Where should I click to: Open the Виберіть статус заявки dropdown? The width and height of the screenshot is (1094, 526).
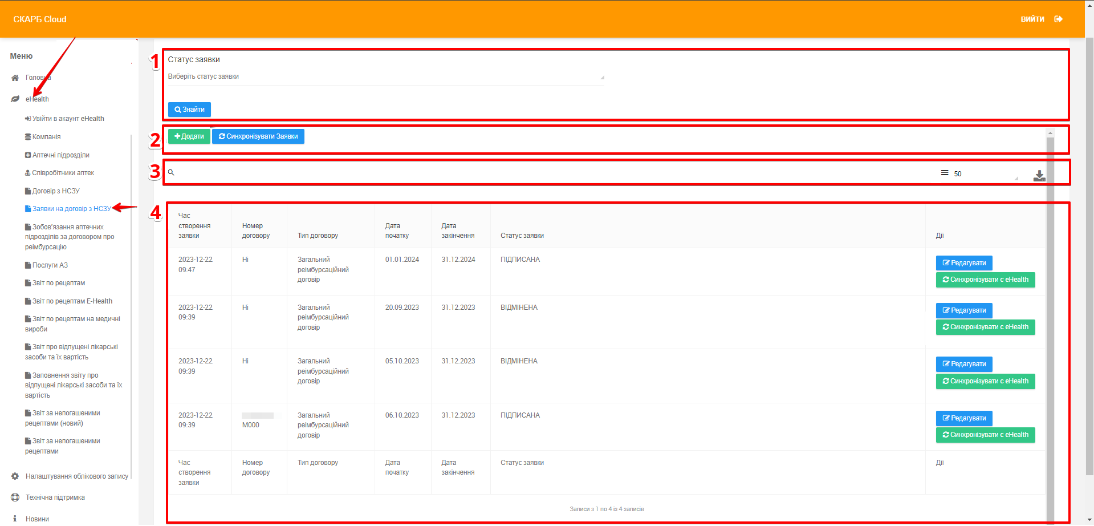tap(385, 77)
